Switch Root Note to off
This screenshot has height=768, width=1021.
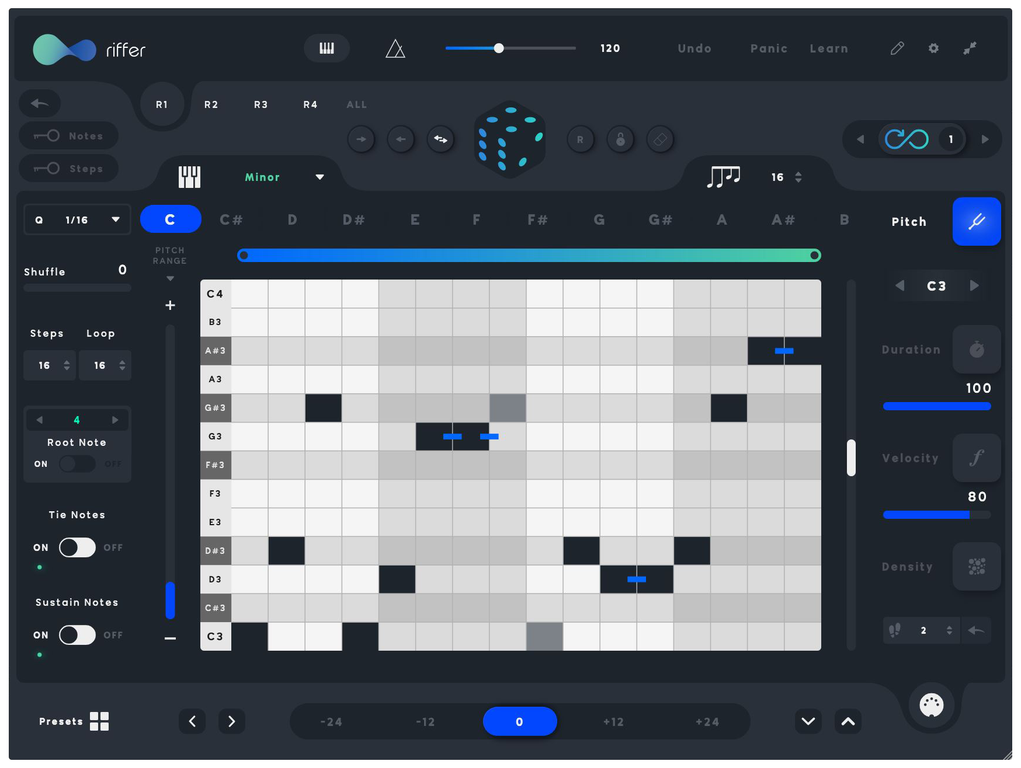coord(77,463)
